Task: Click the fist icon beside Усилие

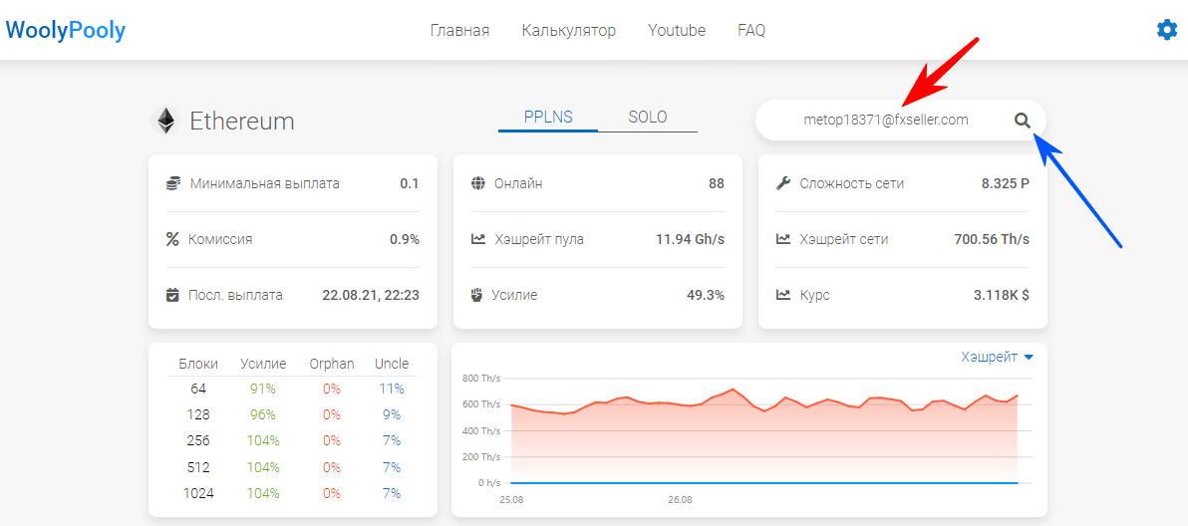Action: tap(476, 295)
